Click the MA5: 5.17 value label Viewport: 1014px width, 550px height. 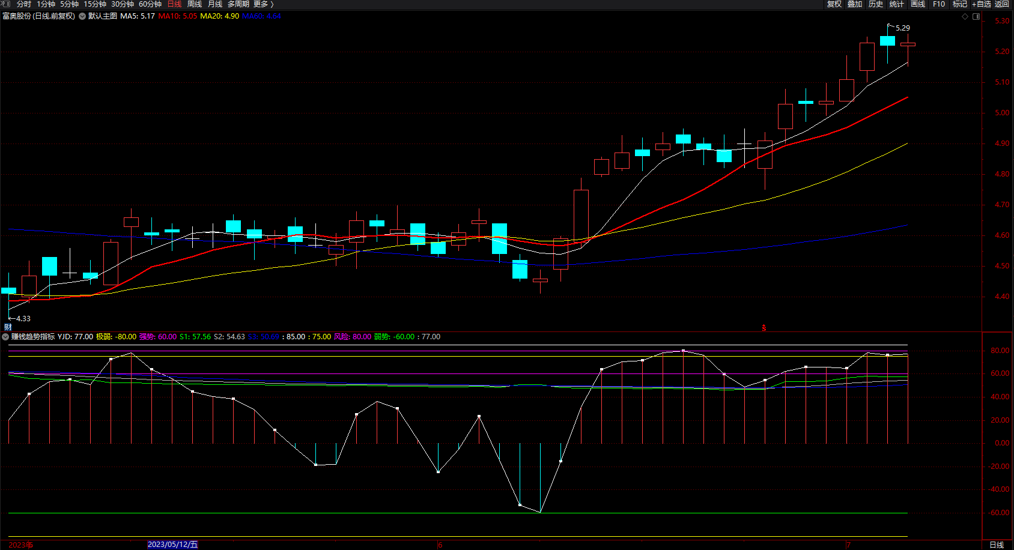[138, 16]
